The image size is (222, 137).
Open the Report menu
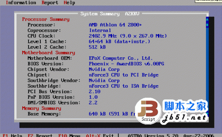(x=50, y=3)
